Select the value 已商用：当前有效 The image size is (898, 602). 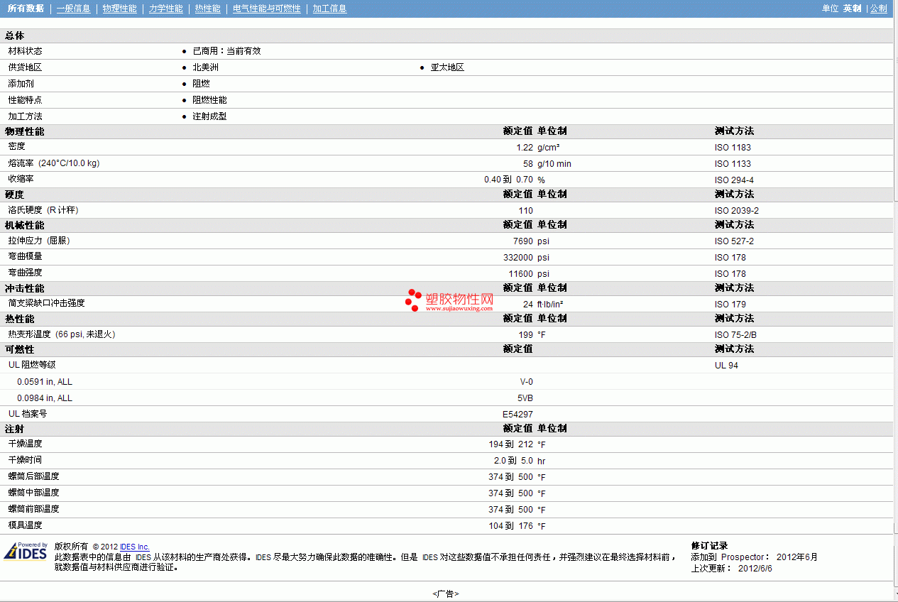coord(226,51)
